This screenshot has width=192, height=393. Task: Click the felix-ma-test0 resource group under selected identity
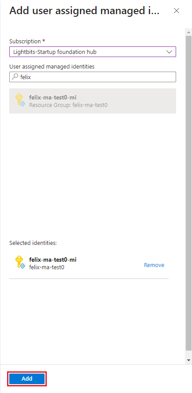point(47,267)
